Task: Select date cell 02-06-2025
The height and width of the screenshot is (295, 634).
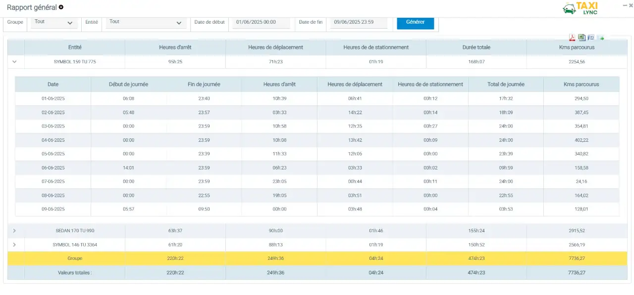Action: (53, 113)
